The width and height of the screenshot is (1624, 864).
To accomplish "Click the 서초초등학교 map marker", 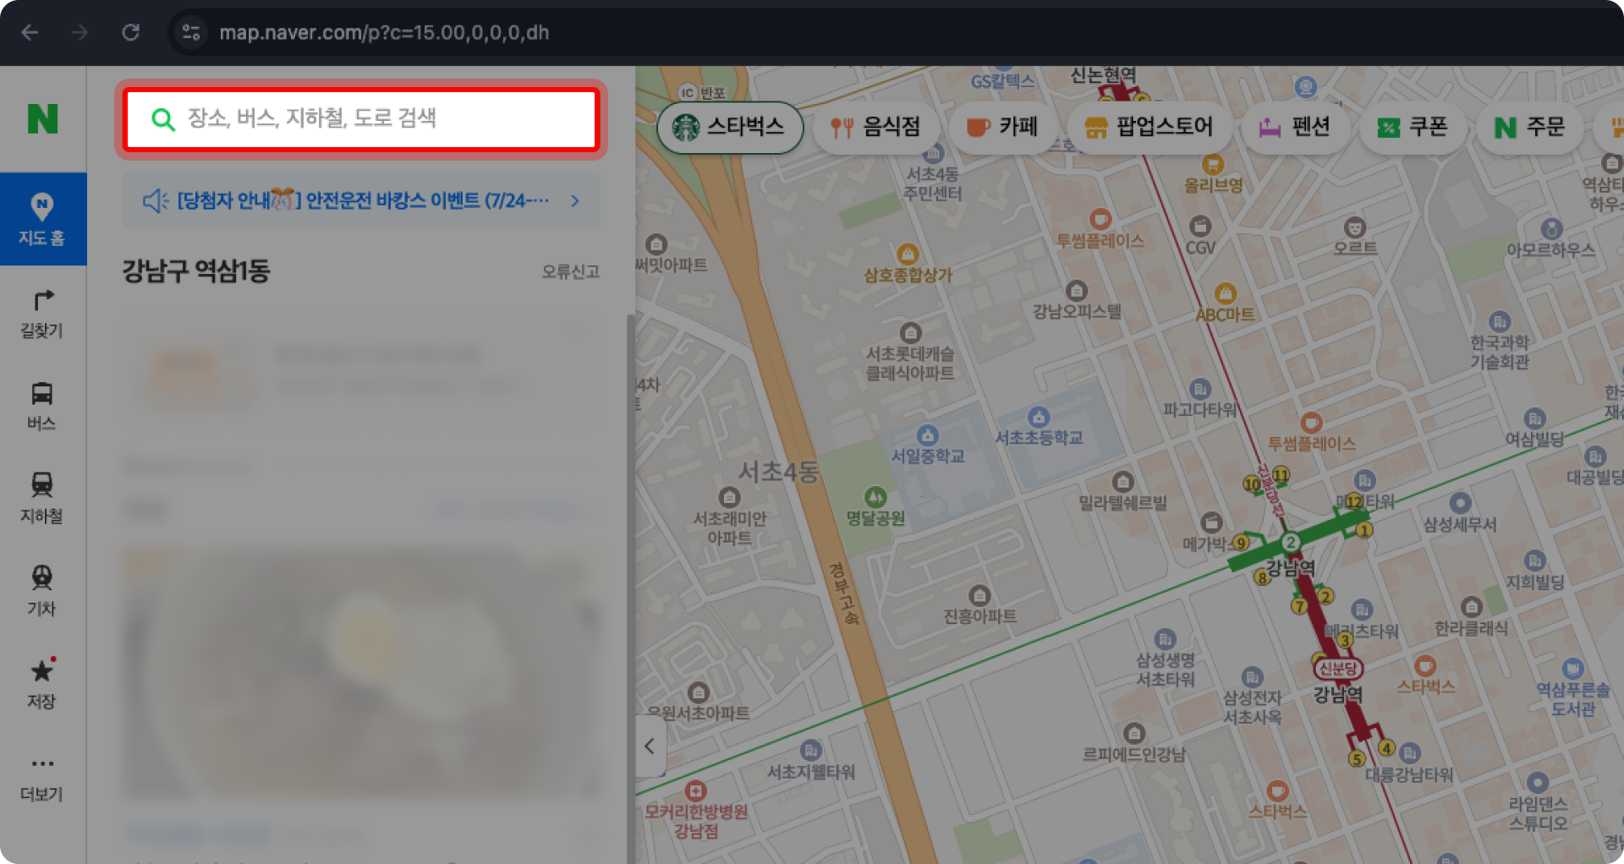I will tap(1039, 418).
